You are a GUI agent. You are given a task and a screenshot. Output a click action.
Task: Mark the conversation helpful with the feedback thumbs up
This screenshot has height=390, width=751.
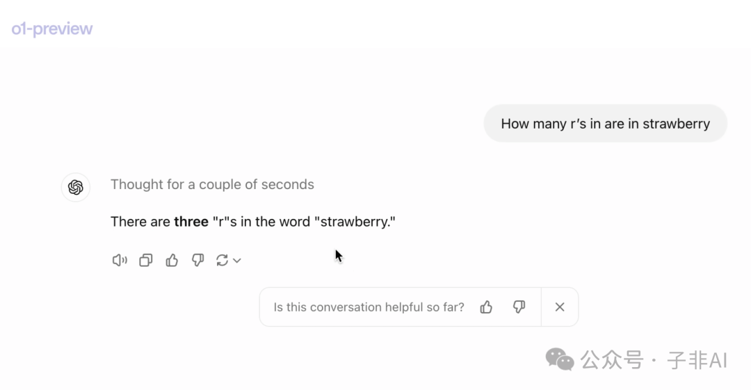[x=486, y=307]
